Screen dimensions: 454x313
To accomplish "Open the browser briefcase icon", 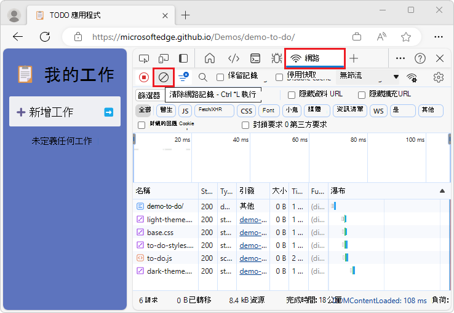I will tap(356, 37).
